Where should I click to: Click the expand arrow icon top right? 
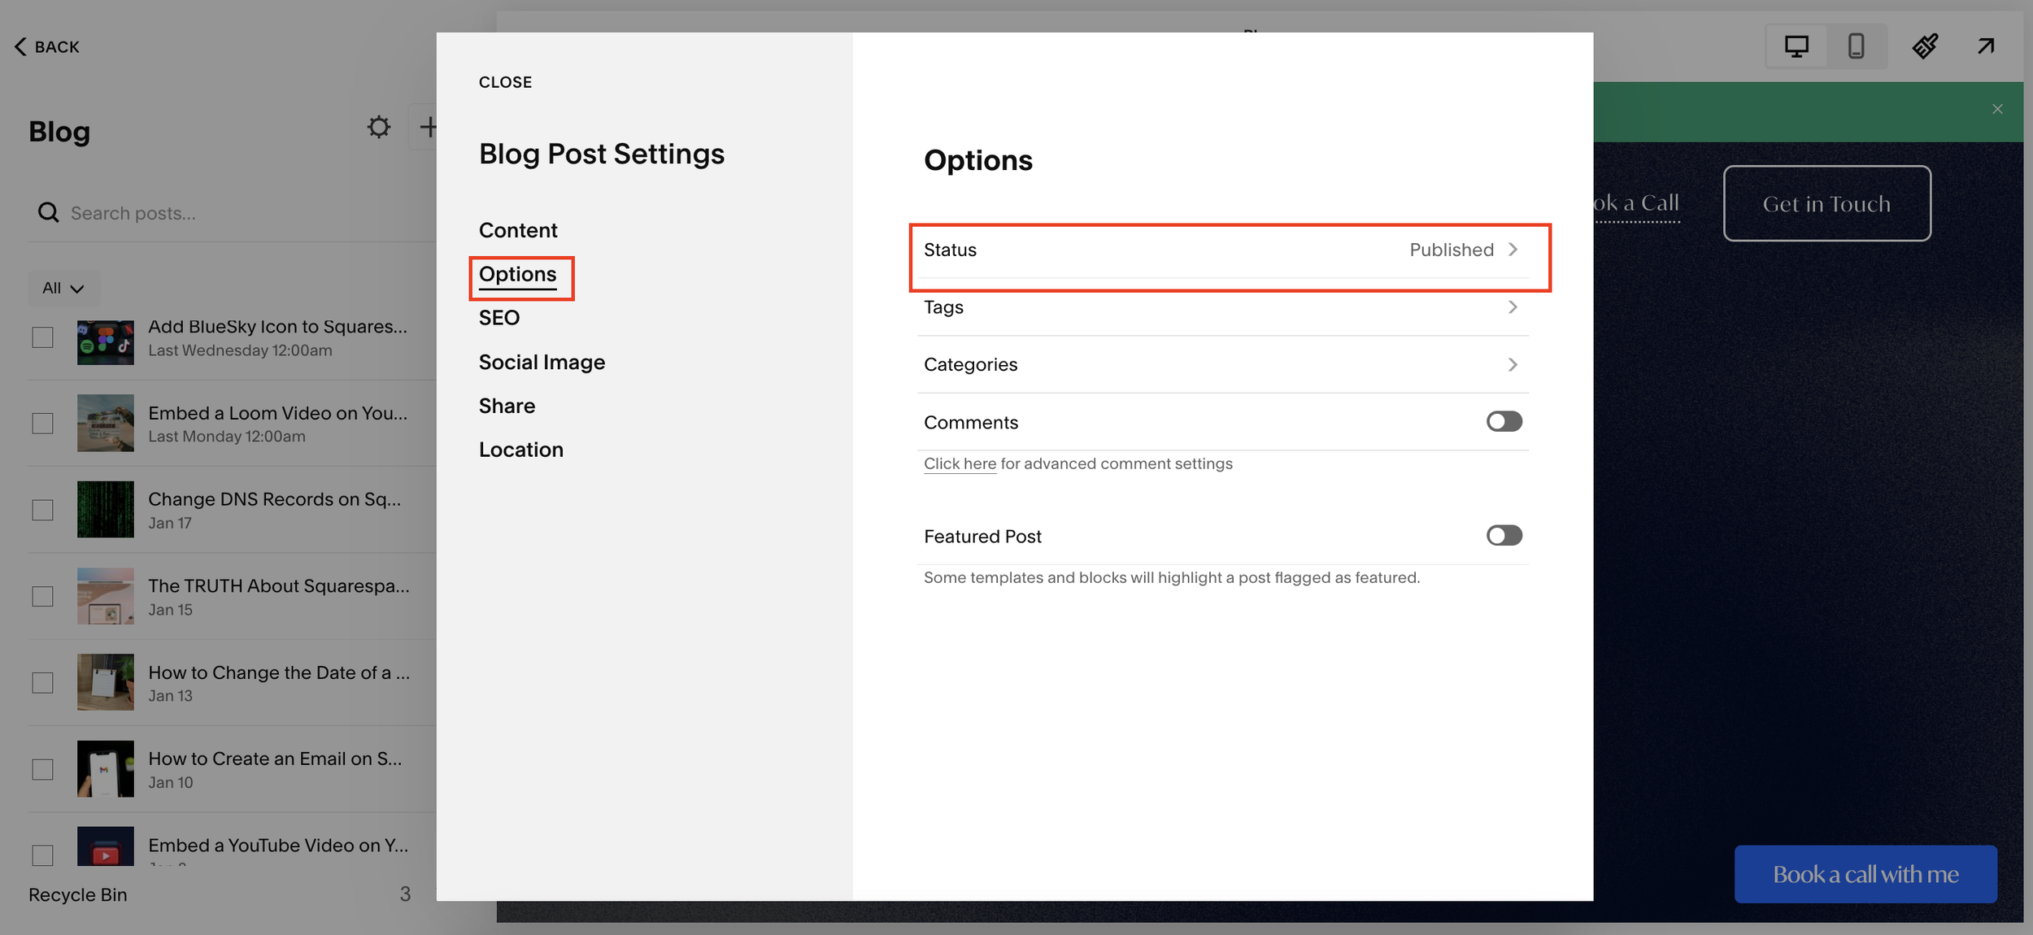click(x=1986, y=46)
